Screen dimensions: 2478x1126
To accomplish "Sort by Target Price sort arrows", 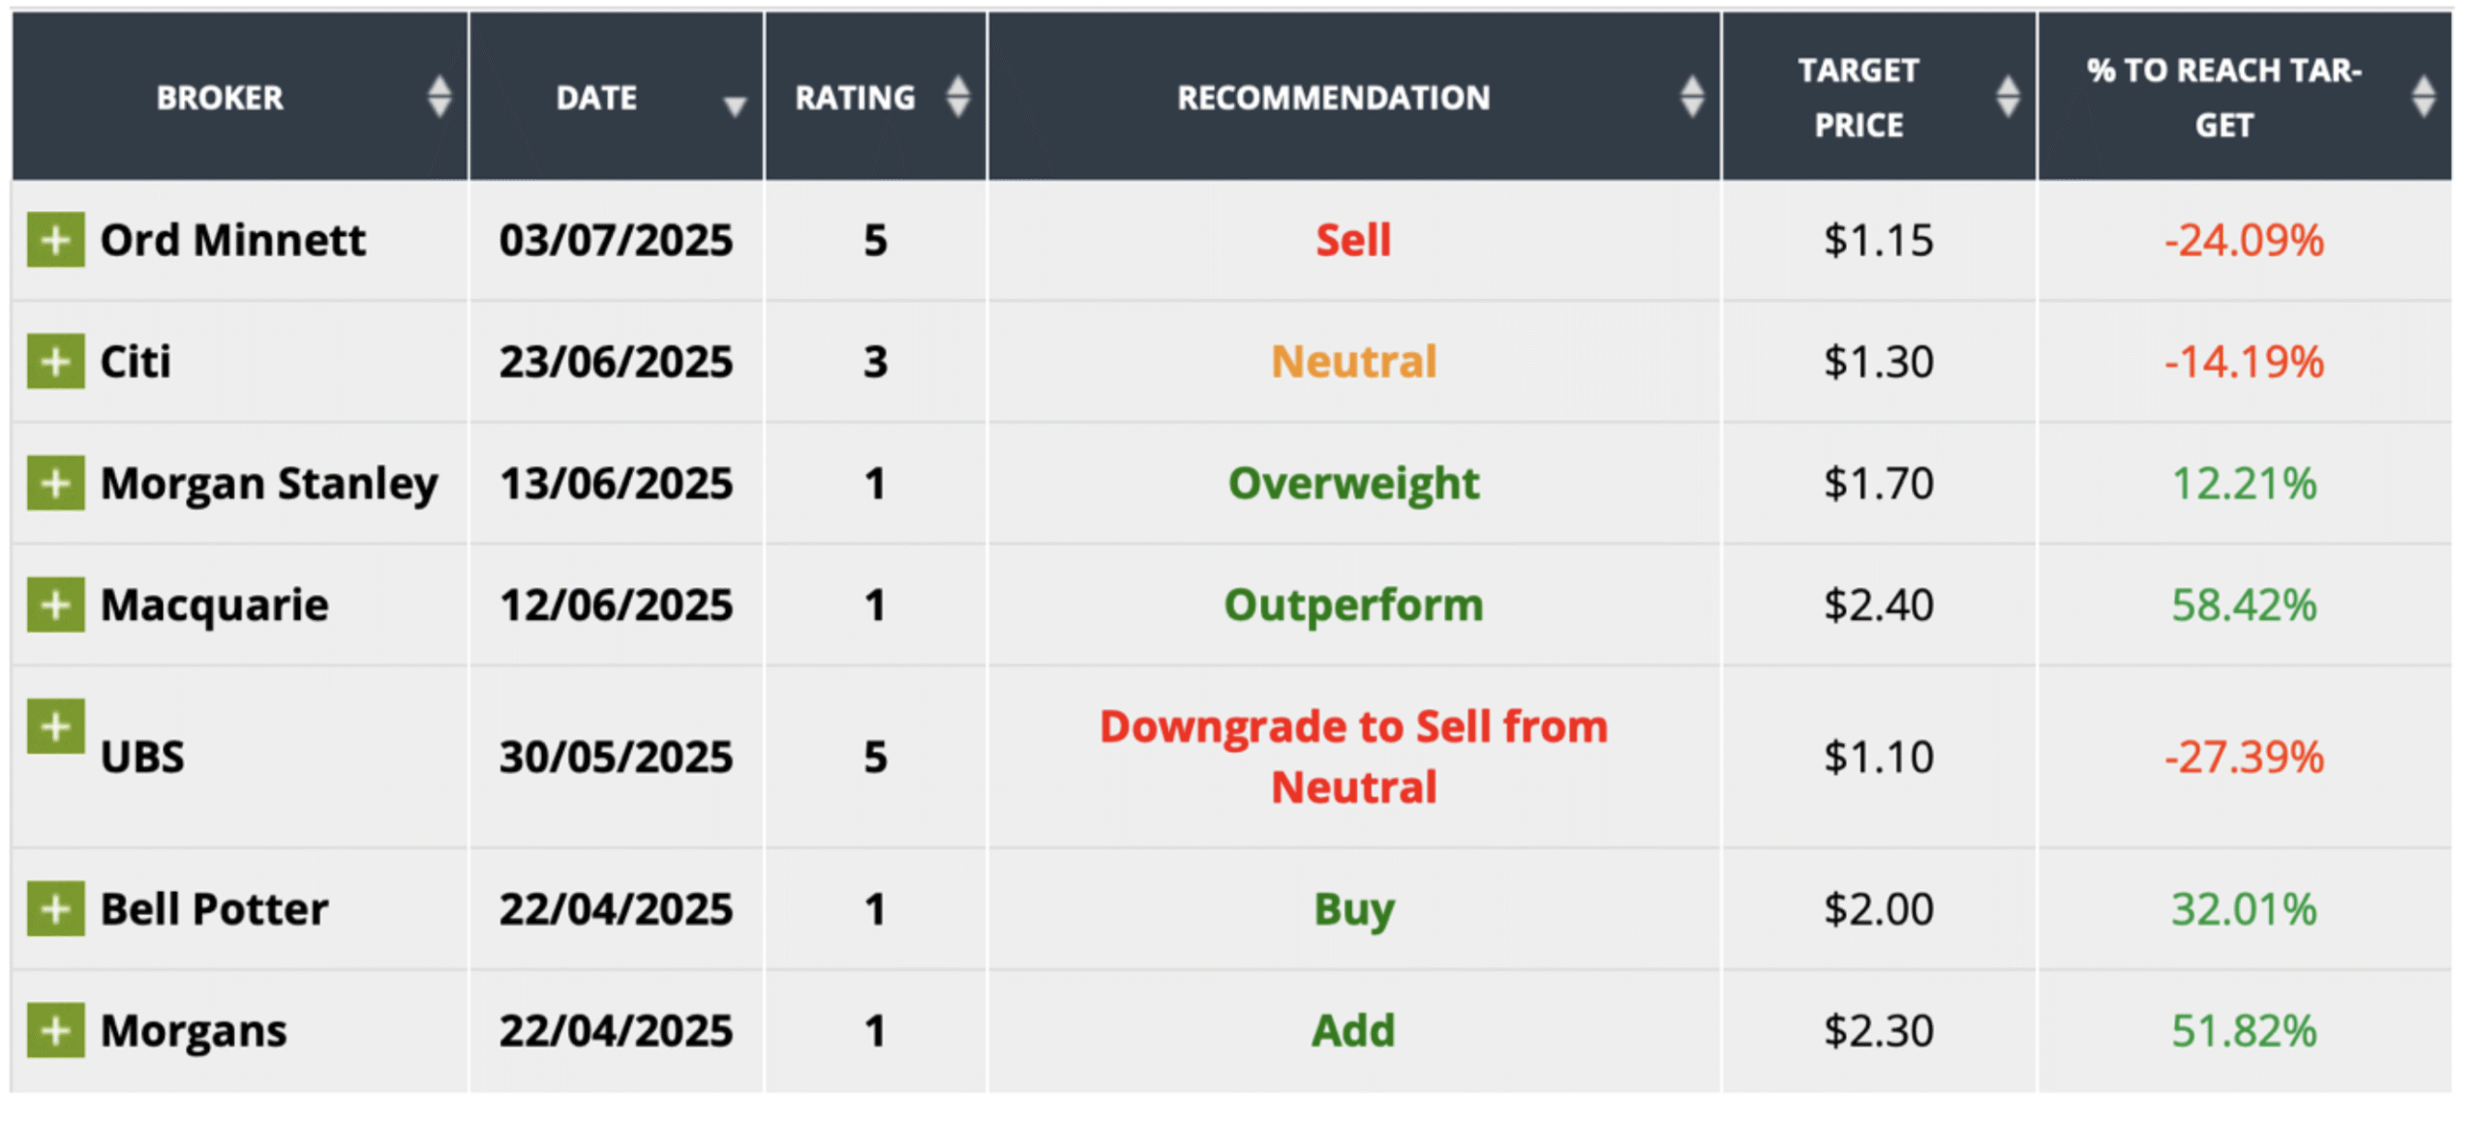I will pos(2008,97).
